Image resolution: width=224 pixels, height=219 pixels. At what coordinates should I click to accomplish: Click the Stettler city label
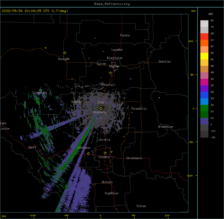click(165, 62)
